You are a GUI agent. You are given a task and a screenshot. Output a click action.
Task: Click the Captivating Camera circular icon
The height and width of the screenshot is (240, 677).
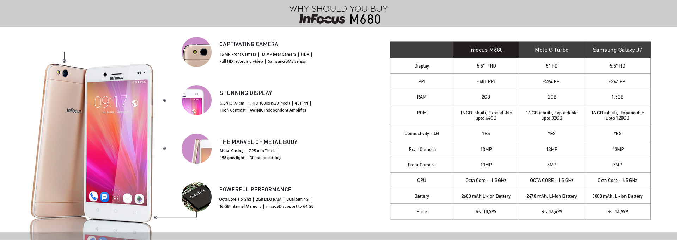click(196, 52)
